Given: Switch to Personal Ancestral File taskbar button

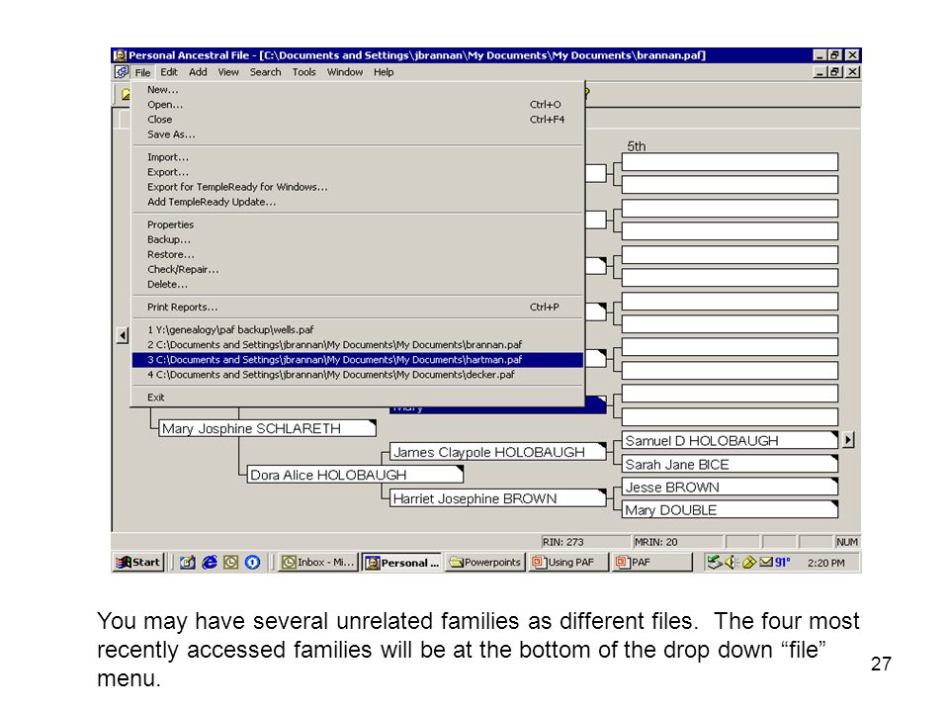Looking at the screenshot, I should coord(402,563).
